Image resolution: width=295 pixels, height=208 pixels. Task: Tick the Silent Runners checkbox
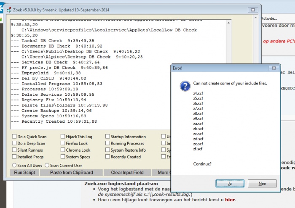click(14, 150)
